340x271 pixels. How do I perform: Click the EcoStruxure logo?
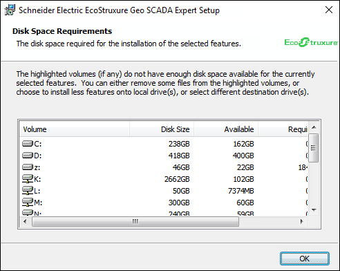(311, 42)
